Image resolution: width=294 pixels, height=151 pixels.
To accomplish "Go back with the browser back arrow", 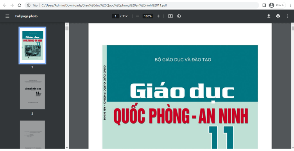I will (5, 5).
